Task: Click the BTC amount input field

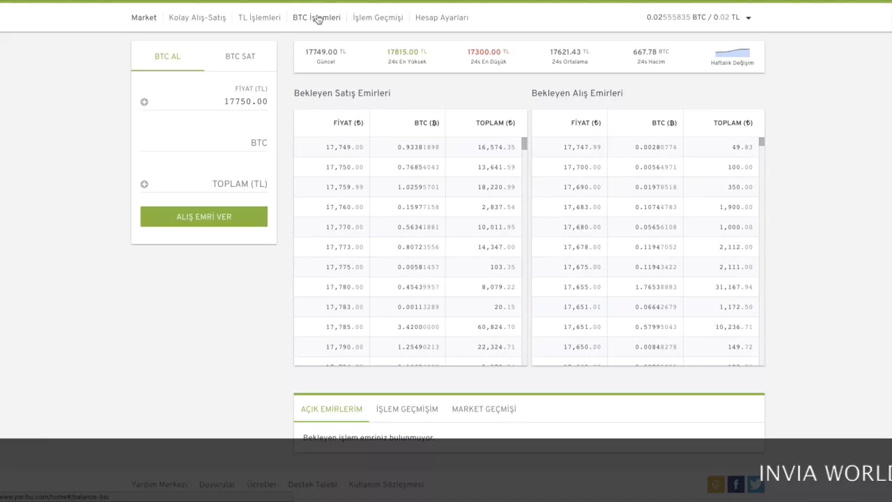Action: pyautogui.click(x=204, y=143)
